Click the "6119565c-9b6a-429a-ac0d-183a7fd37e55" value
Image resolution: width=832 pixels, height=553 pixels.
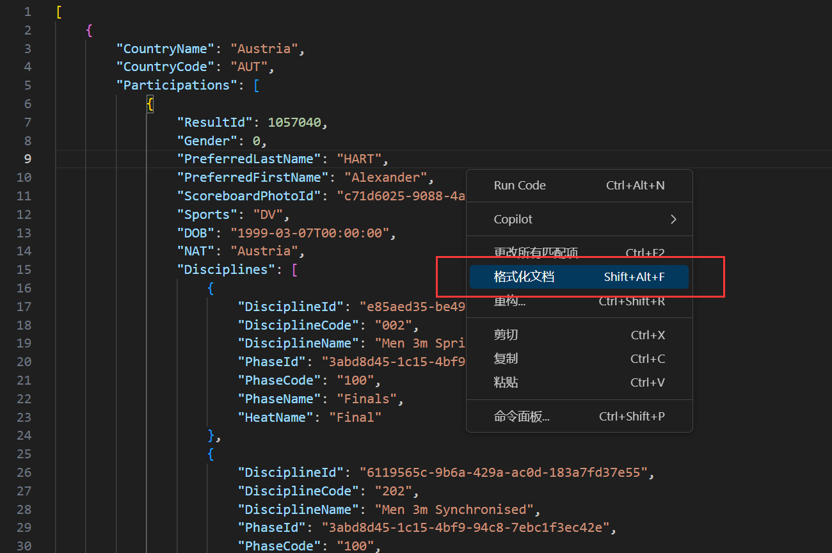[504, 472]
